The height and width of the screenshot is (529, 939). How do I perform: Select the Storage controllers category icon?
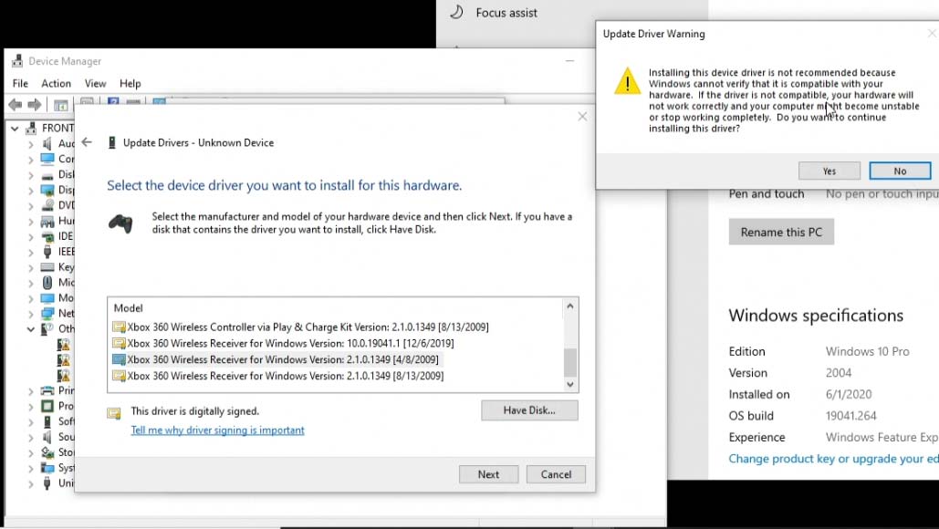pyautogui.click(x=47, y=452)
